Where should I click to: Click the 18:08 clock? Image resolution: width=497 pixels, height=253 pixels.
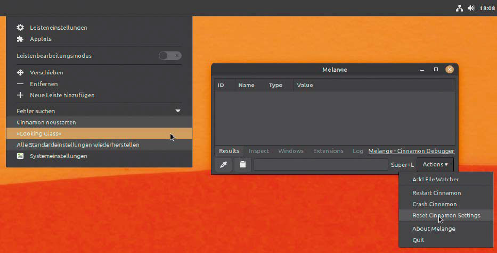click(x=487, y=8)
